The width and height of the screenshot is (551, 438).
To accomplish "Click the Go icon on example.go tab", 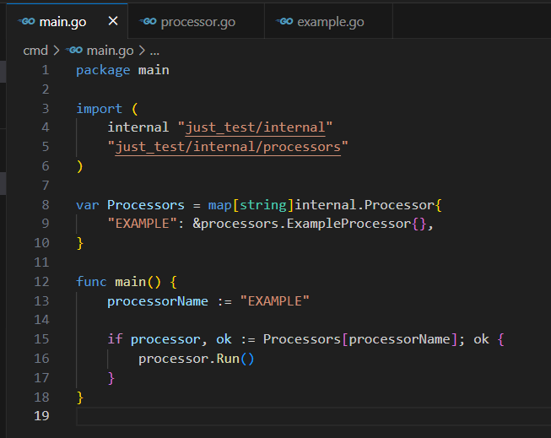I will (x=285, y=21).
